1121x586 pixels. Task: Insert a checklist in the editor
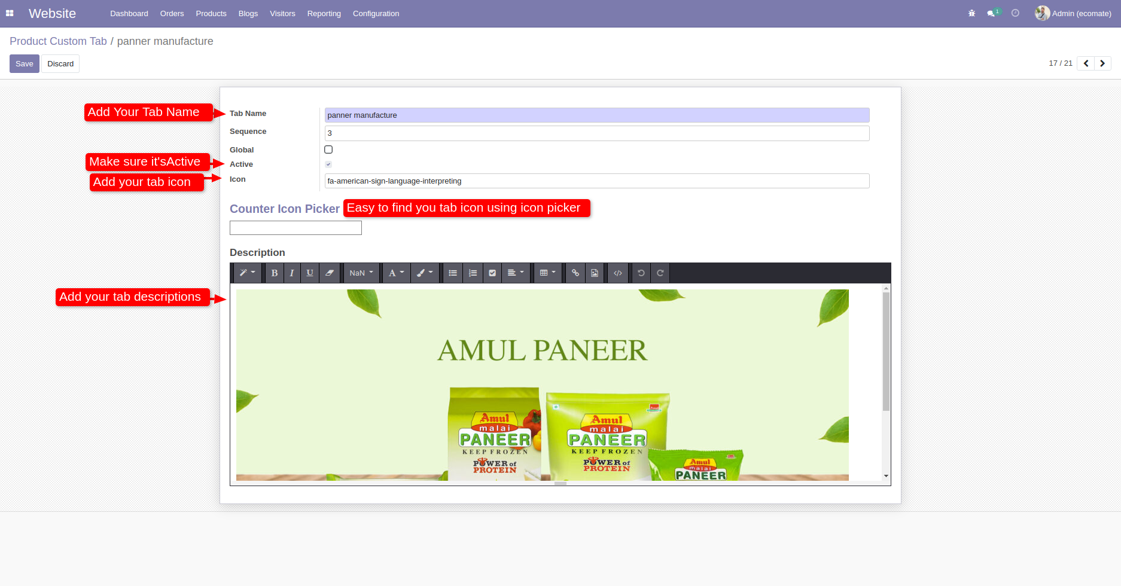coord(492,273)
